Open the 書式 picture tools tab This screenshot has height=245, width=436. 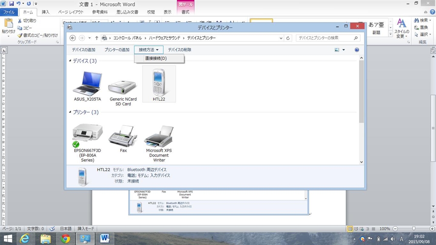coord(185,12)
